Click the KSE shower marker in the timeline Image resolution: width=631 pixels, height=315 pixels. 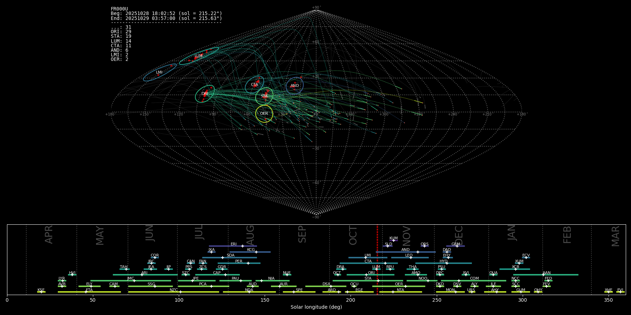[41, 292]
